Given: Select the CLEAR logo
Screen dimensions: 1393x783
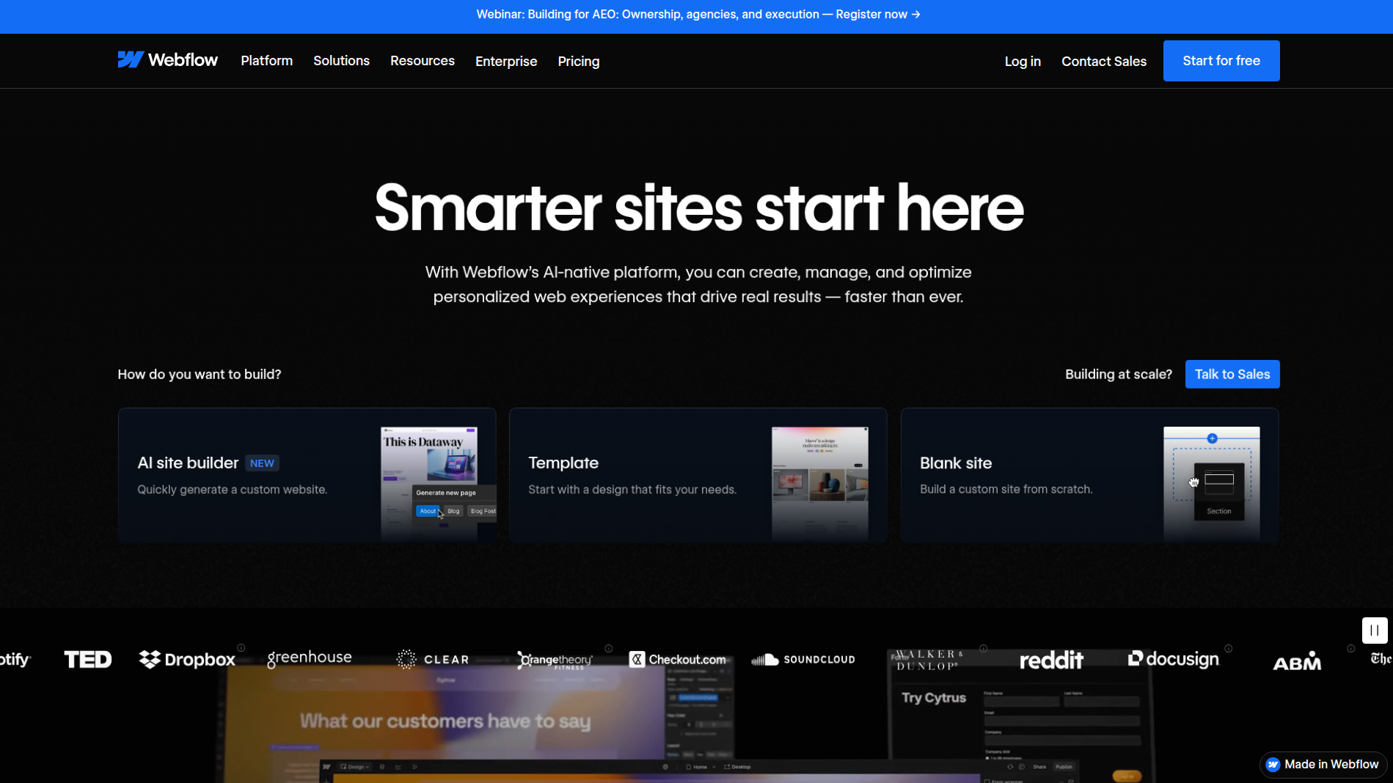Looking at the screenshot, I should 433,658.
